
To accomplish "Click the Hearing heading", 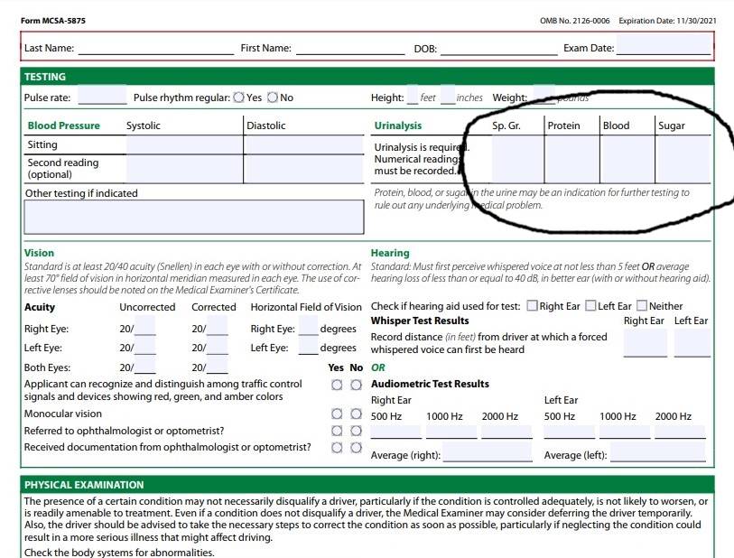I will [390, 253].
